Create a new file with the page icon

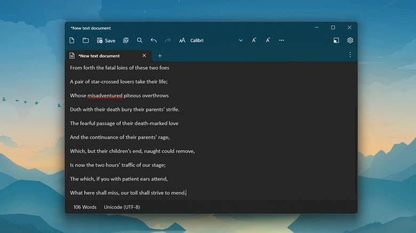72,40
